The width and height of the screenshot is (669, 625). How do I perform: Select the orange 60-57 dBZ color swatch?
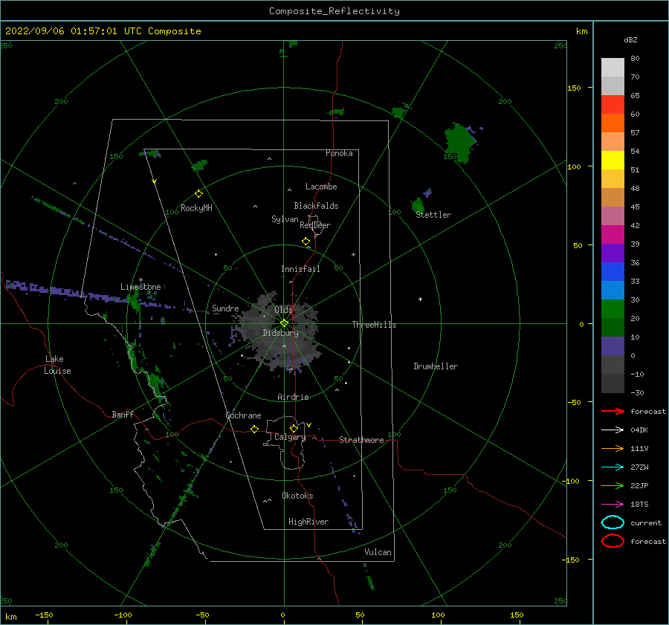[x=613, y=123]
